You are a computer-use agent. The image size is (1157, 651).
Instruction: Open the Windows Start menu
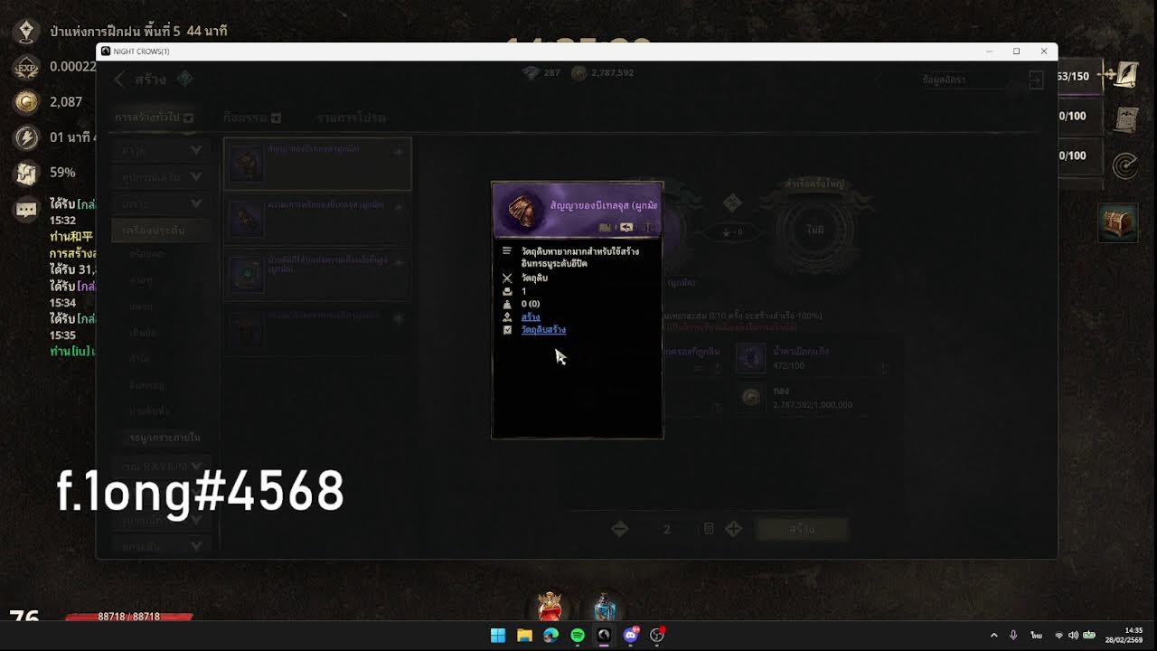click(498, 636)
